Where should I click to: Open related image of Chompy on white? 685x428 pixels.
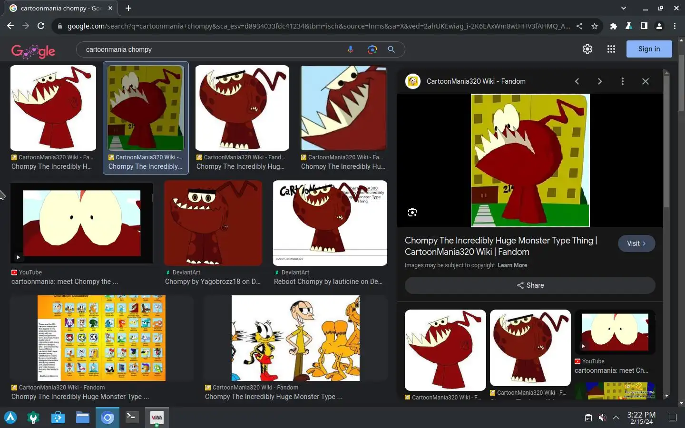[x=445, y=350]
